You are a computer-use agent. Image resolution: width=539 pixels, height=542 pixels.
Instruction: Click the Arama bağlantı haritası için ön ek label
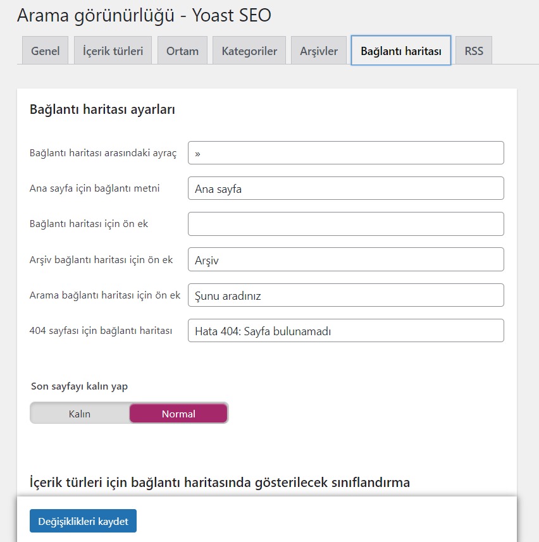105,295
